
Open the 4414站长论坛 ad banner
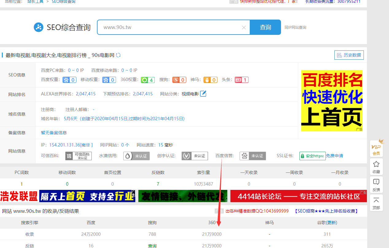pyautogui.click(x=298, y=196)
